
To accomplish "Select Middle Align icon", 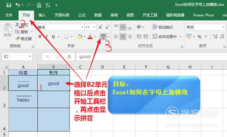I will click(123, 27).
